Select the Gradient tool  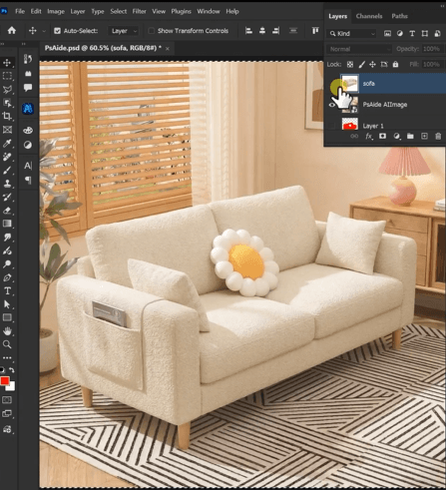tap(7, 224)
